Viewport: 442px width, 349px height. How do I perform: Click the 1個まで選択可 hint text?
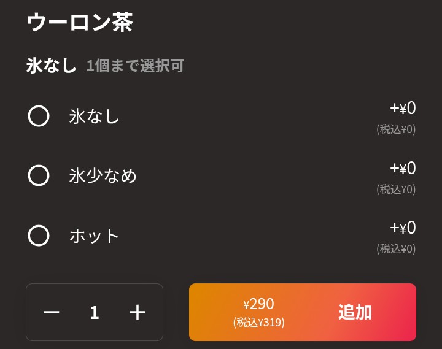click(135, 66)
